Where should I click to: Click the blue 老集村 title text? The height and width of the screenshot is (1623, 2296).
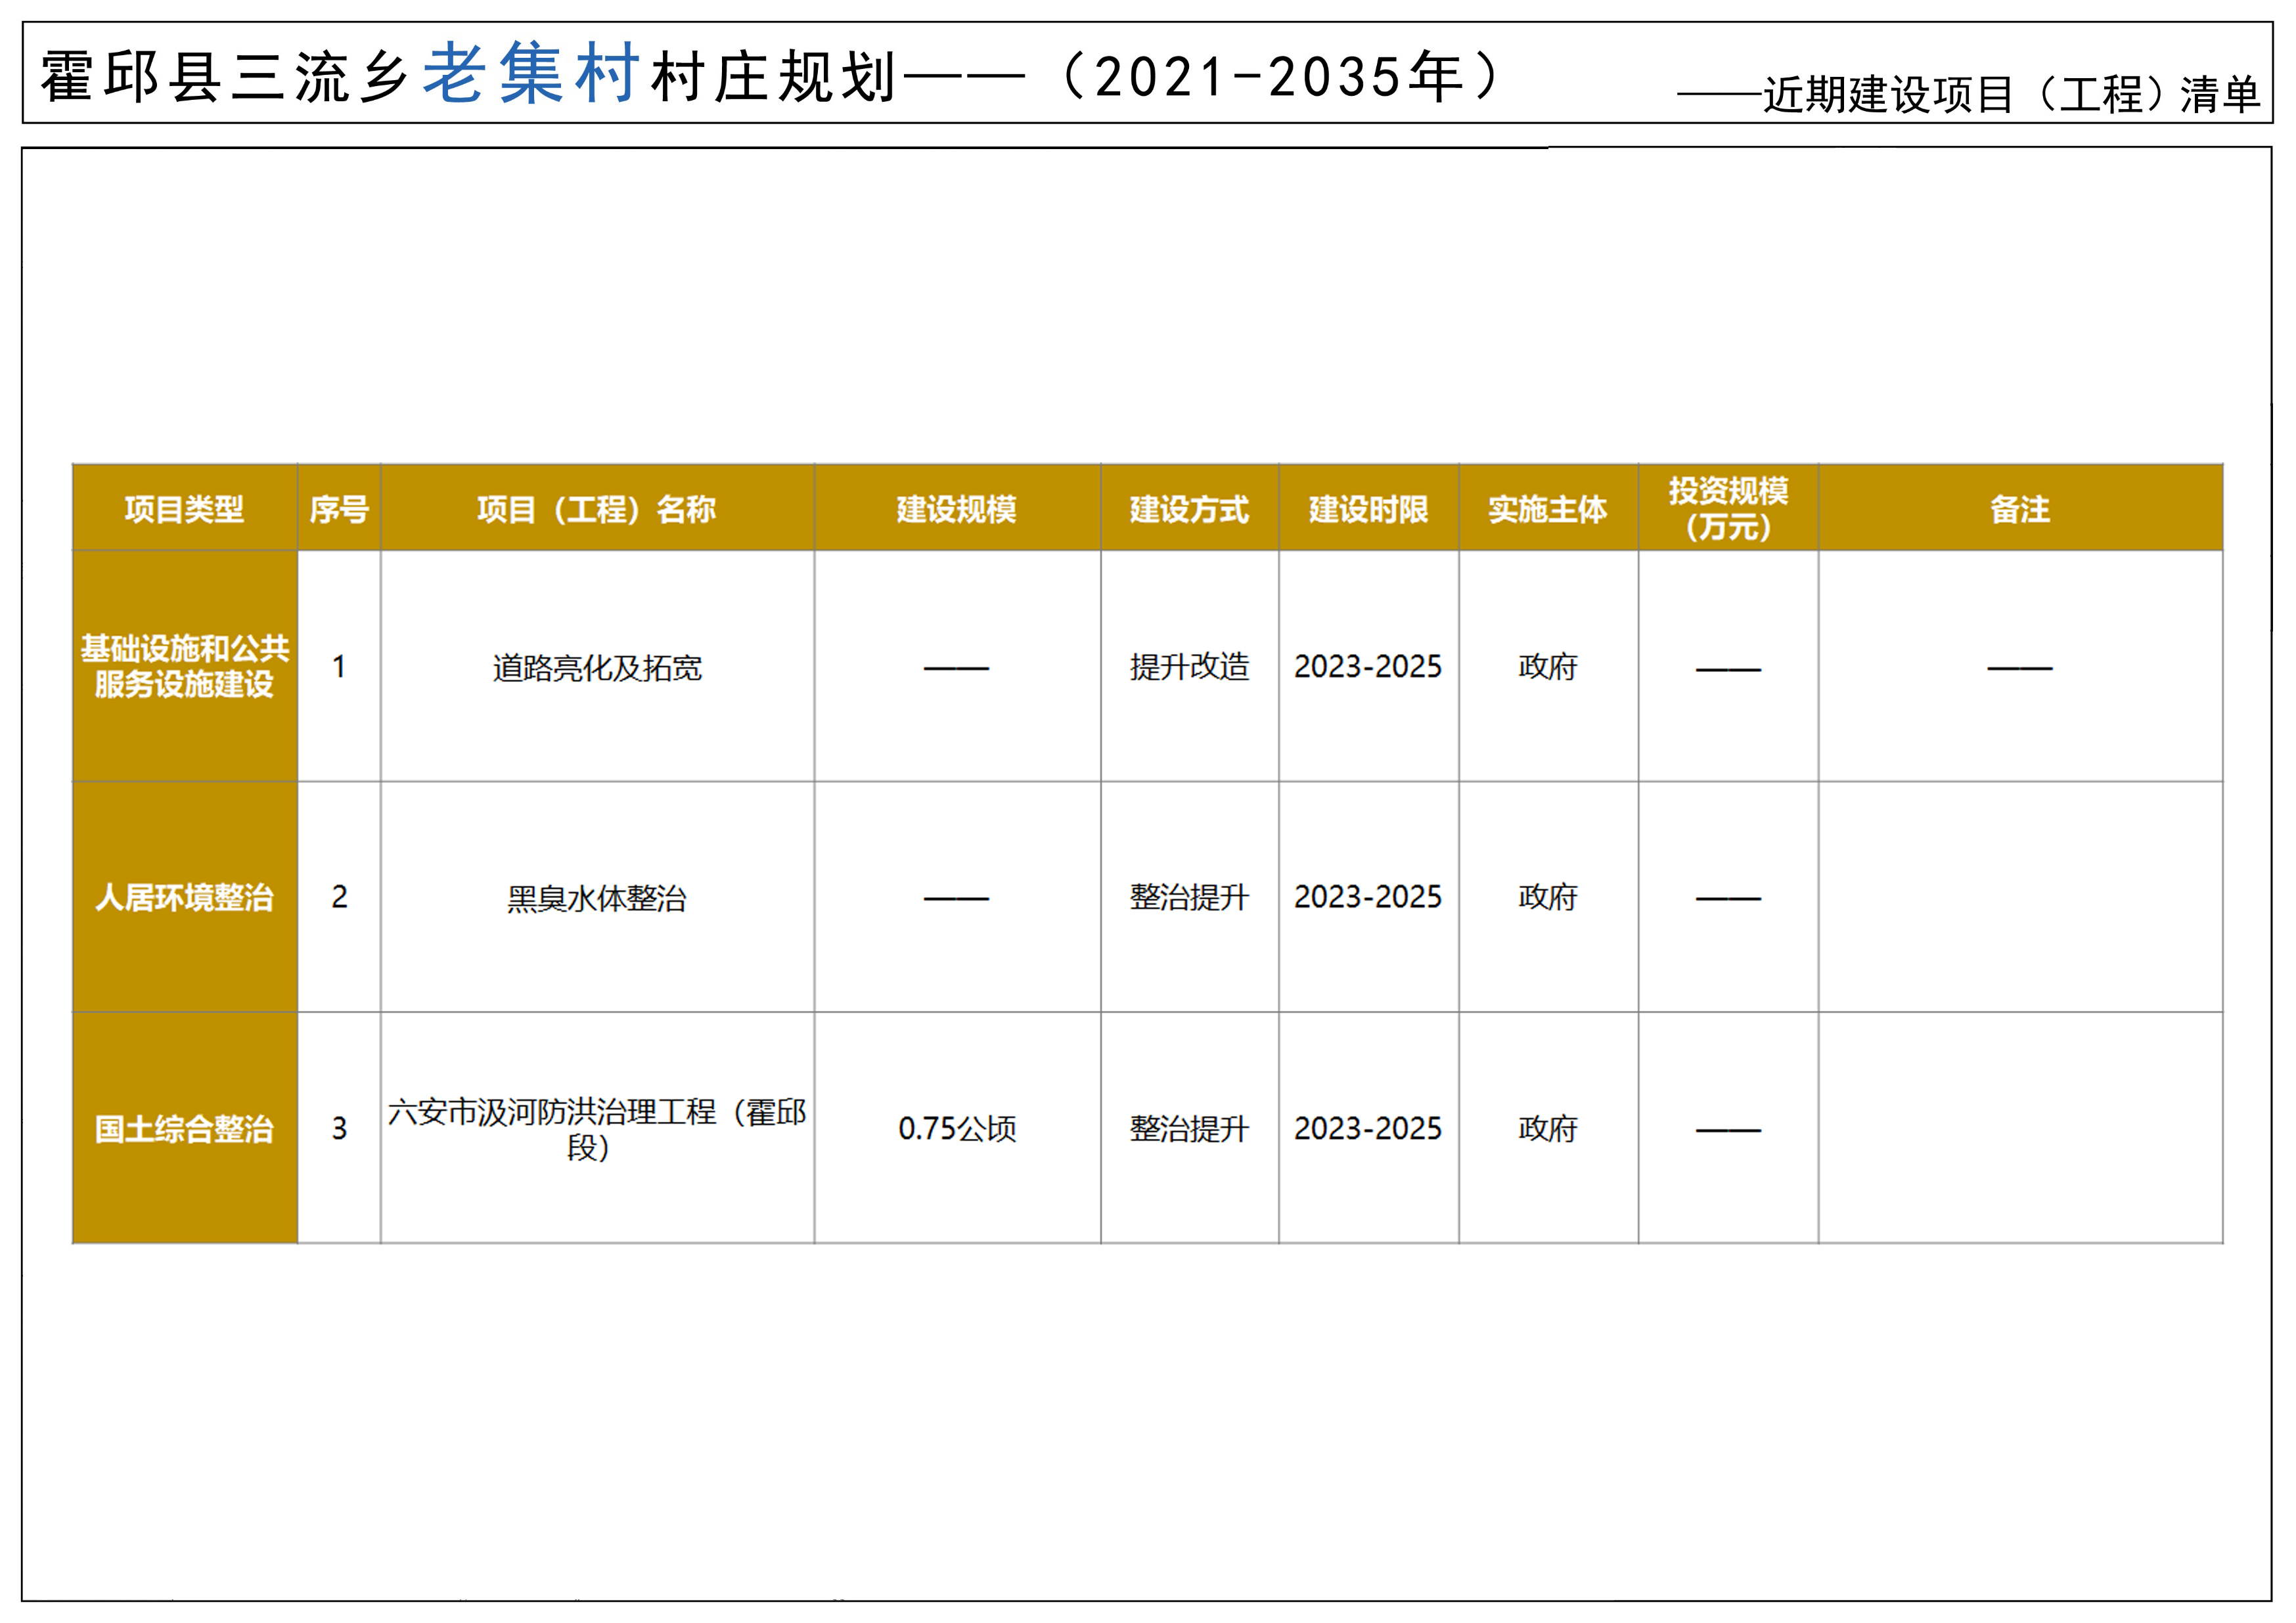pyautogui.click(x=531, y=74)
